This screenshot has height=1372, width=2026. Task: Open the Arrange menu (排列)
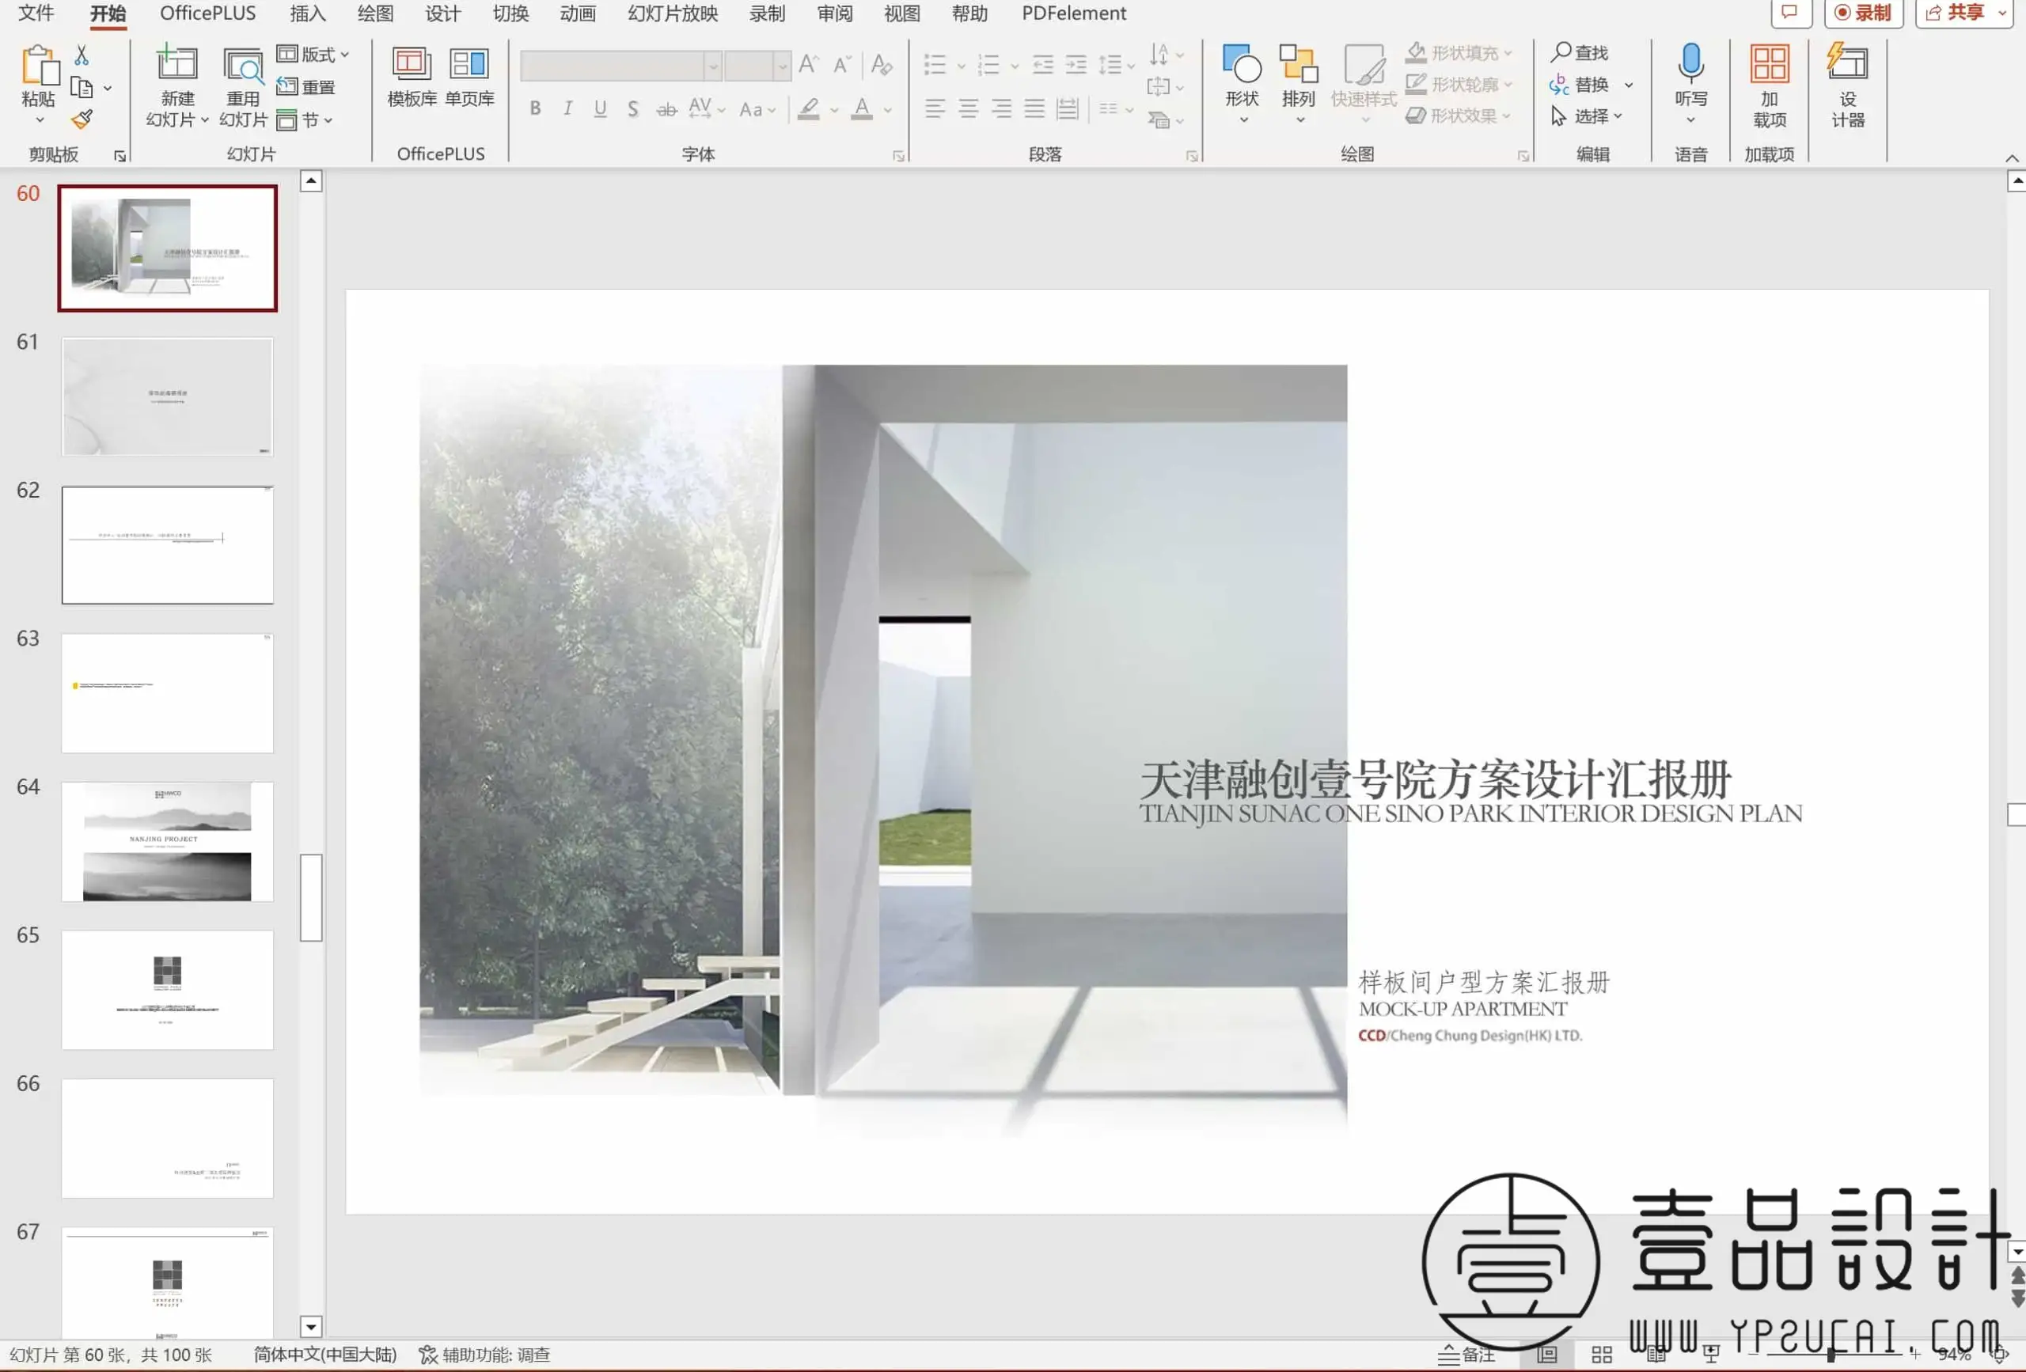click(x=1299, y=85)
